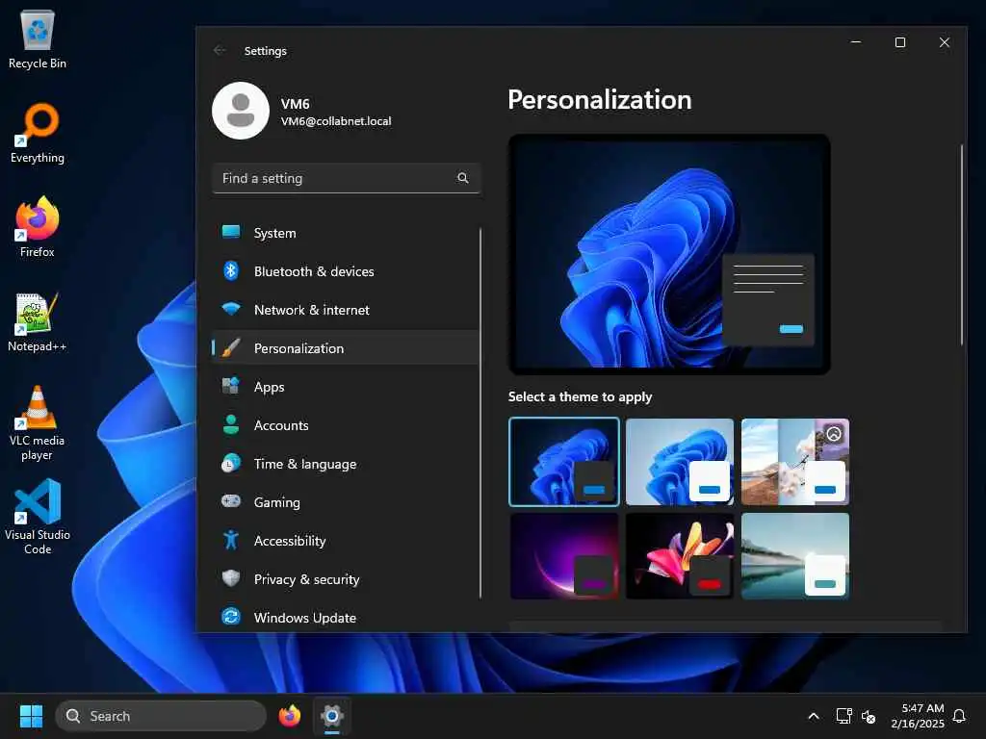
Task: Select the Everything desktop shortcut
Action: tap(38, 133)
